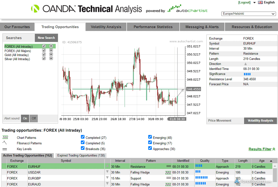Click the OANDA logo icon
Screen dimensions: 278x187
(x=35, y=9)
